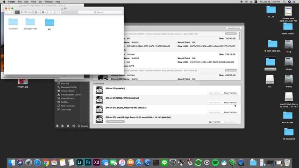Open Terminal from the Dock
This screenshot has width=299, height=168.
tap(156, 162)
